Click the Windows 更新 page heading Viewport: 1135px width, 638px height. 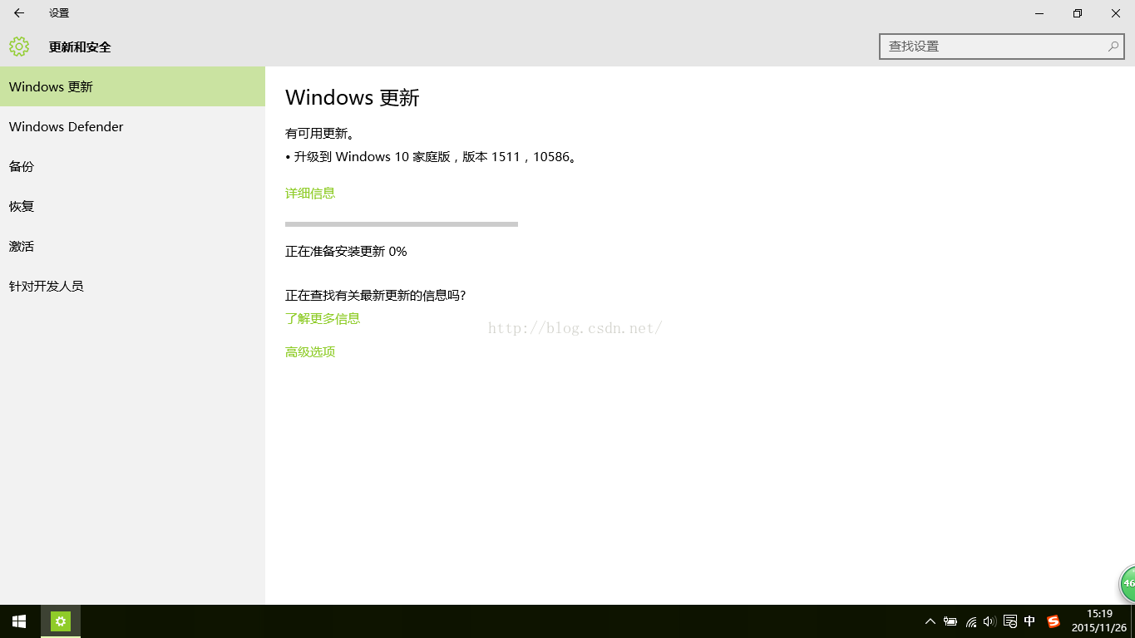(x=353, y=97)
